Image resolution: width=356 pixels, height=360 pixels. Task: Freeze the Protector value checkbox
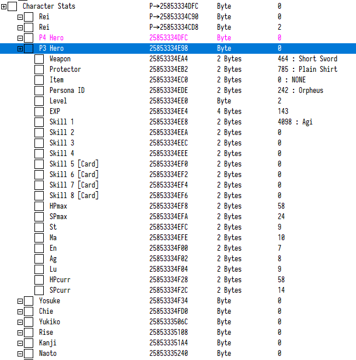click(x=39, y=70)
